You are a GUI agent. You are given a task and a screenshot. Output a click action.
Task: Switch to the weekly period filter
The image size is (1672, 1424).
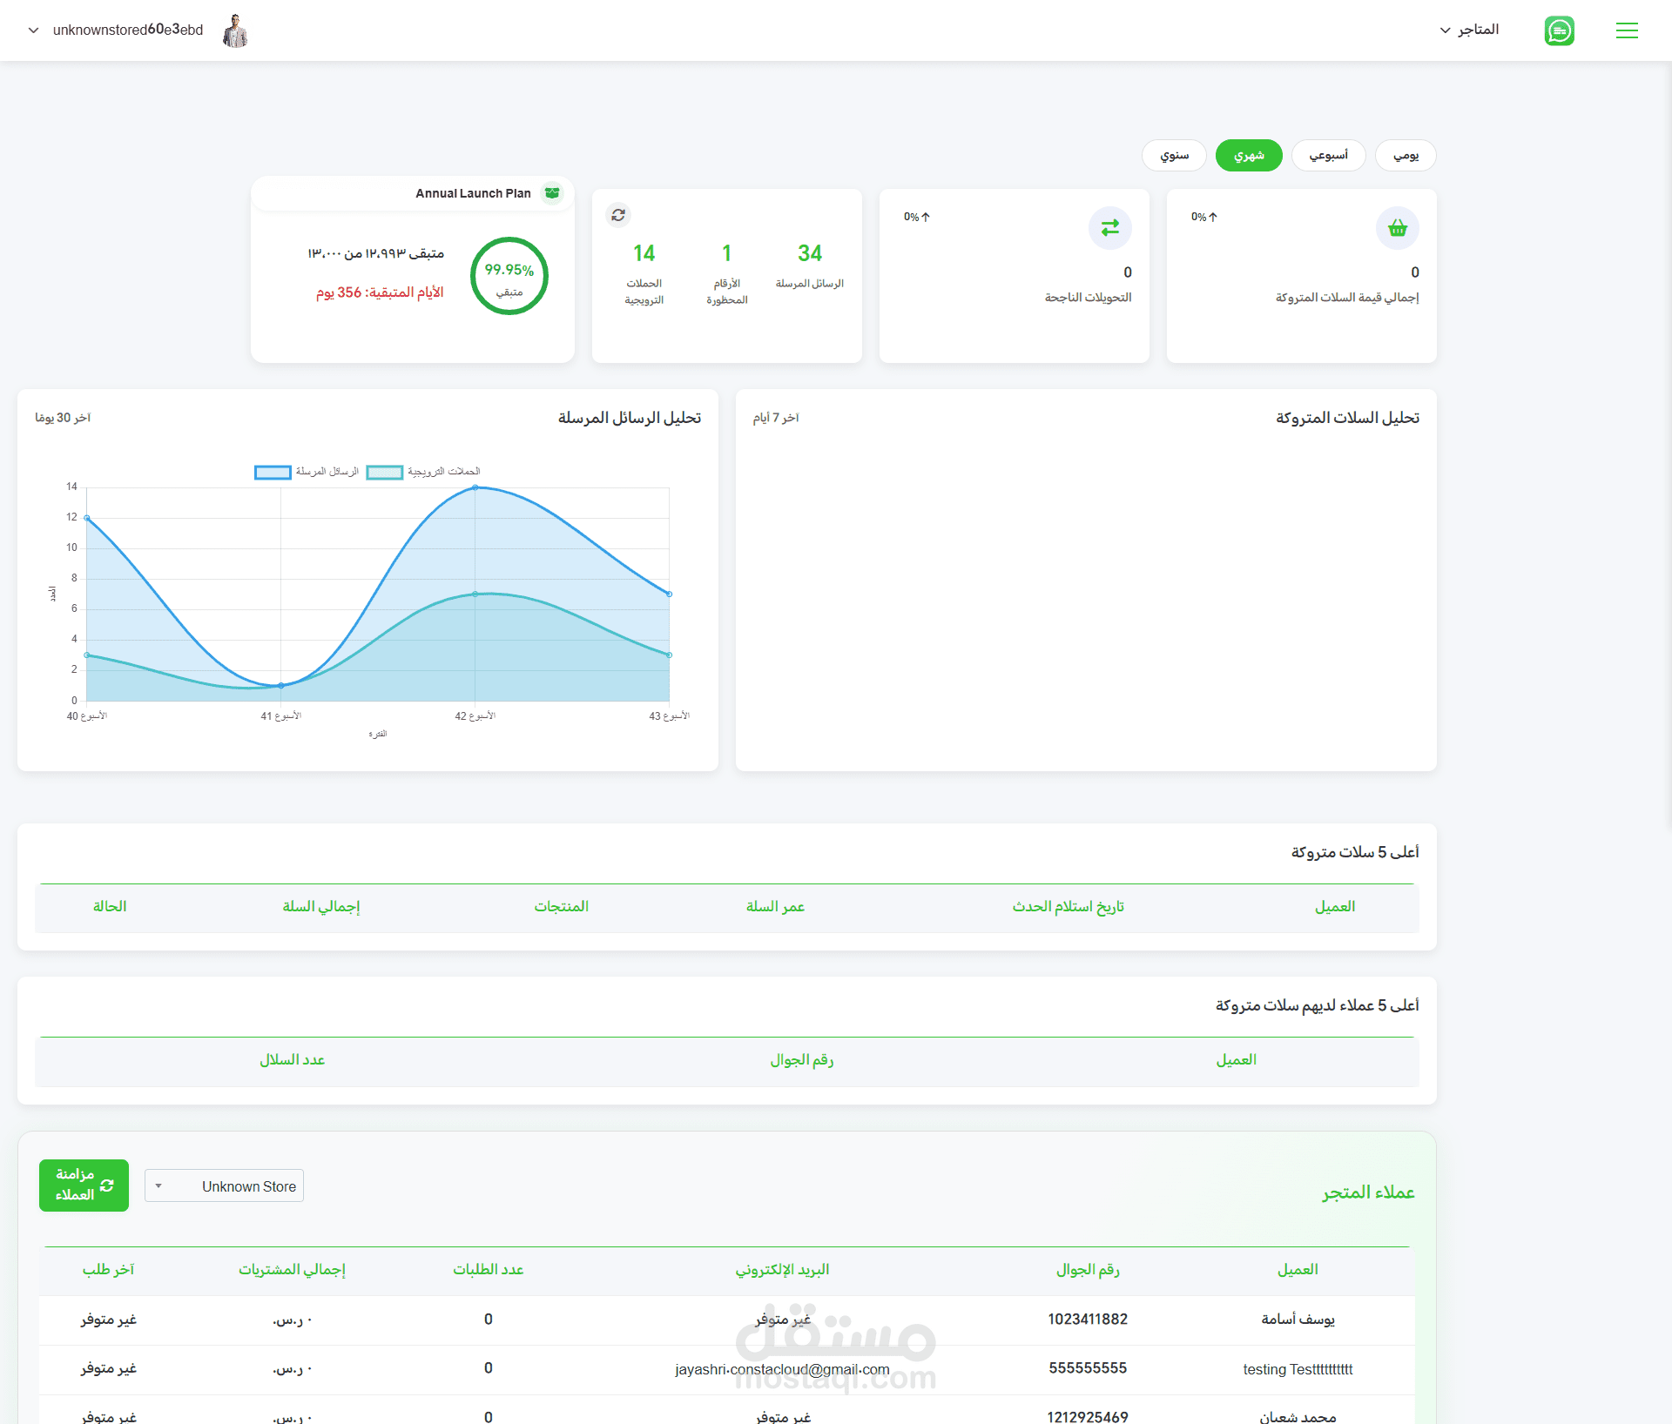click(1328, 156)
